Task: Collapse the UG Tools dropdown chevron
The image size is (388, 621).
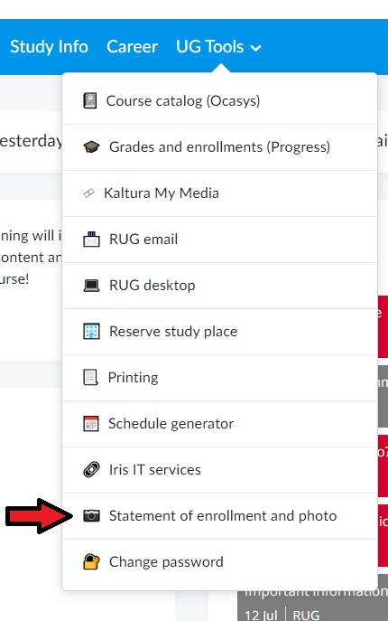Action: click(256, 48)
